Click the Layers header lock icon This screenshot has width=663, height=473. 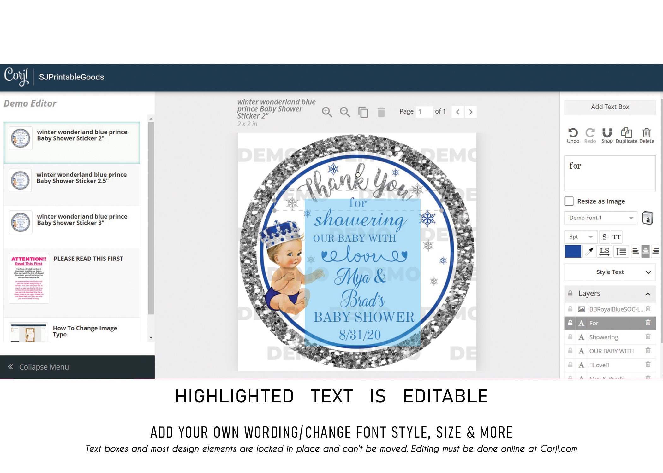point(570,293)
